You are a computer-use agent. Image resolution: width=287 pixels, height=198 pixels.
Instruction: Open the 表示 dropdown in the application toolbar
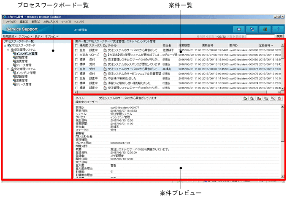click(39, 36)
